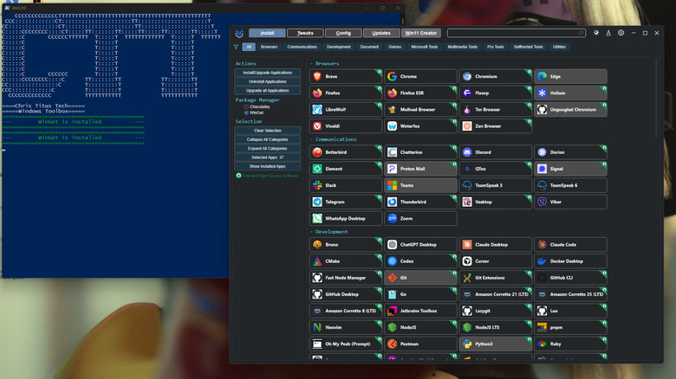Toggle Proton Mail selection
Viewport: 676px width, 379px height.
coord(420,169)
